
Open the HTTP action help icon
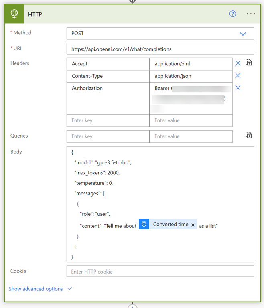(x=233, y=14)
